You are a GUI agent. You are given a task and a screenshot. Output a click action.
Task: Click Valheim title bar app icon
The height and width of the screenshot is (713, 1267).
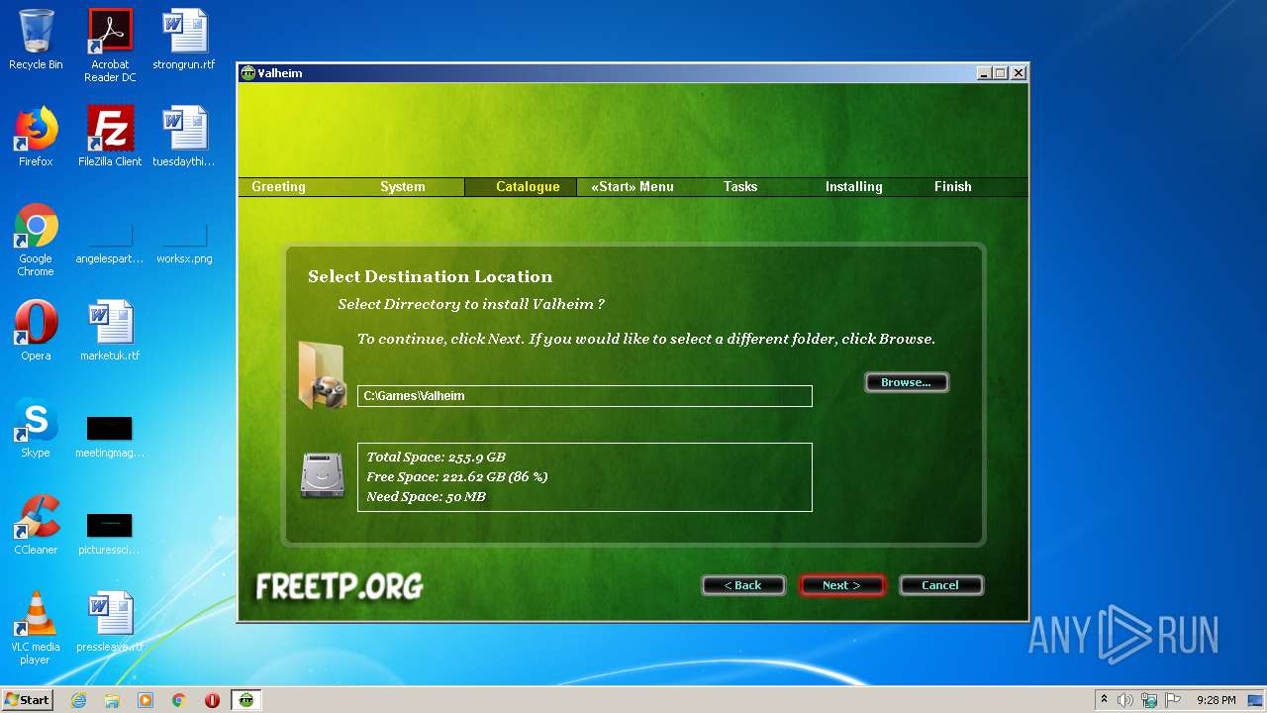[248, 73]
